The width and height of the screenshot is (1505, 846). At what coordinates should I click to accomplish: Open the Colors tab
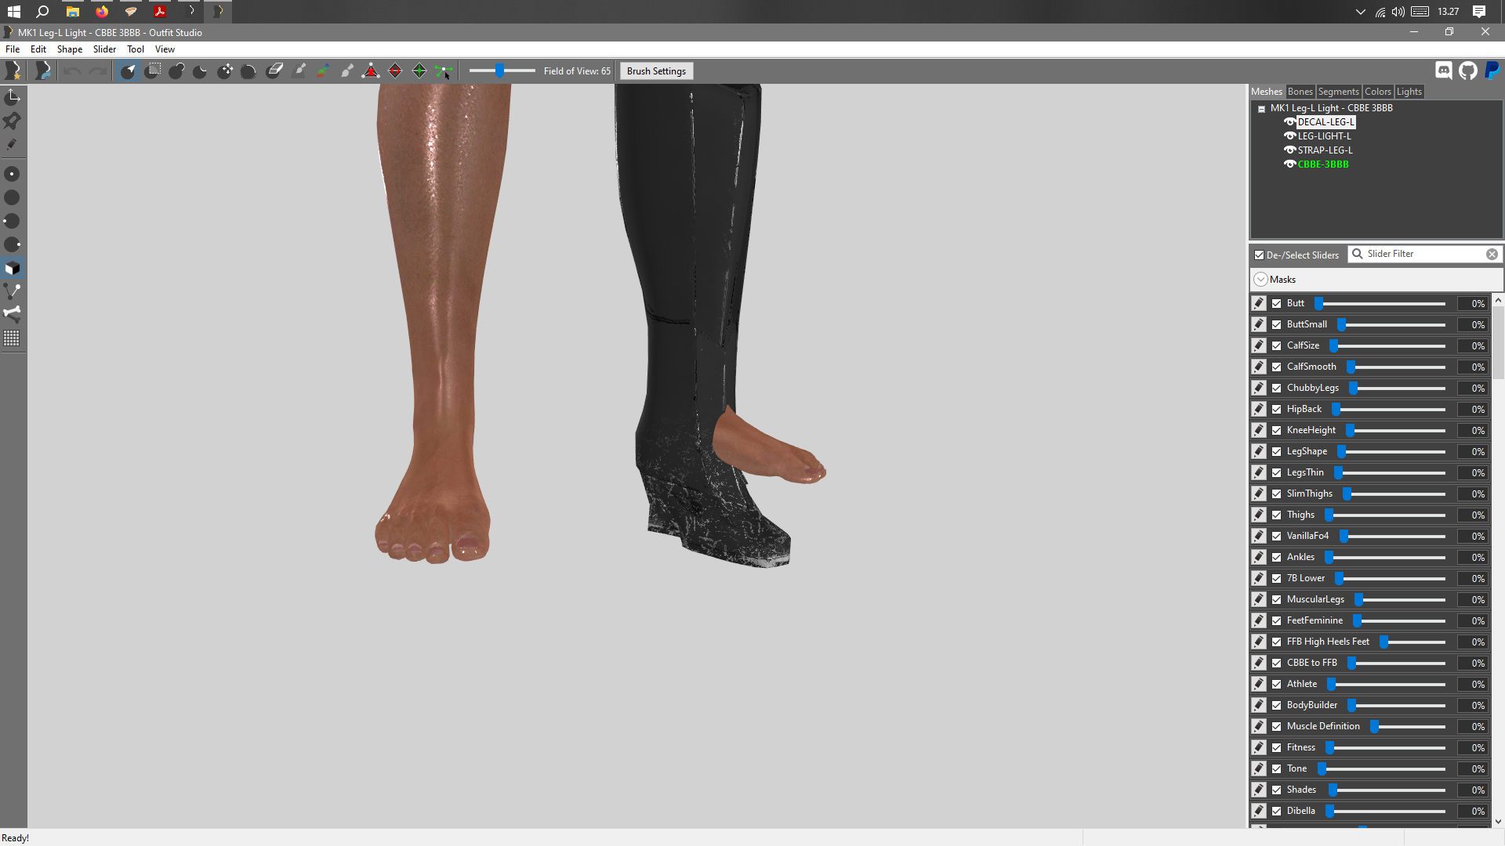click(1377, 92)
